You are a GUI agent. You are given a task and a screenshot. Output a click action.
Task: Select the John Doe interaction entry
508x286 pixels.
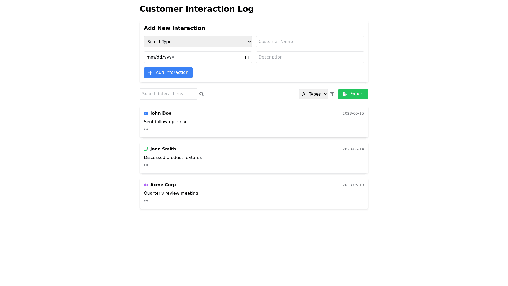tap(254, 122)
